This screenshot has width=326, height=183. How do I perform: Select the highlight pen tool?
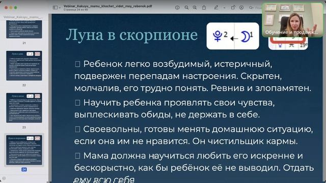point(216,8)
